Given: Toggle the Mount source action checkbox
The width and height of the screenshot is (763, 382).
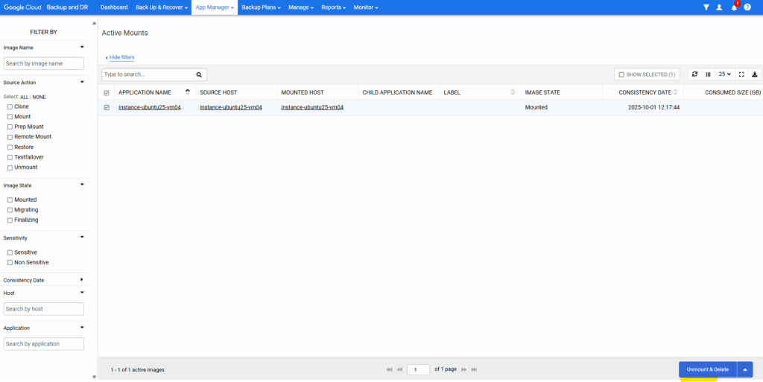Looking at the screenshot, I should pyautogui.click(x=10, y=117).
